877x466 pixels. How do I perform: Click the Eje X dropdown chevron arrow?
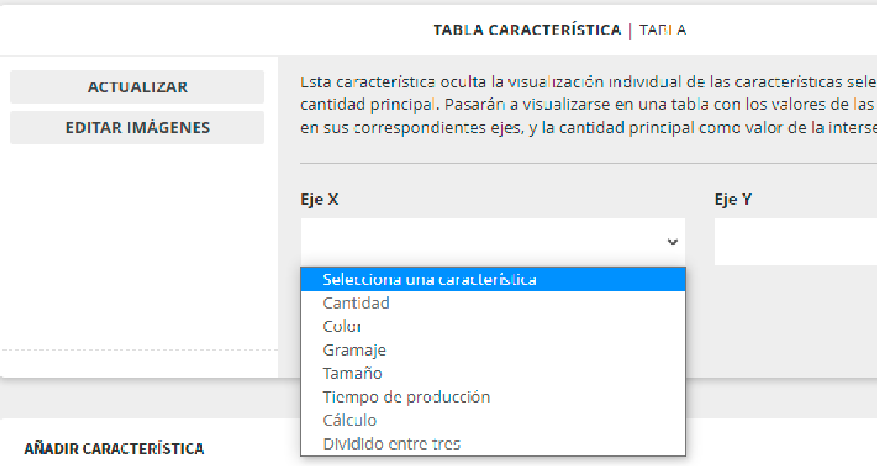(672, 241)
